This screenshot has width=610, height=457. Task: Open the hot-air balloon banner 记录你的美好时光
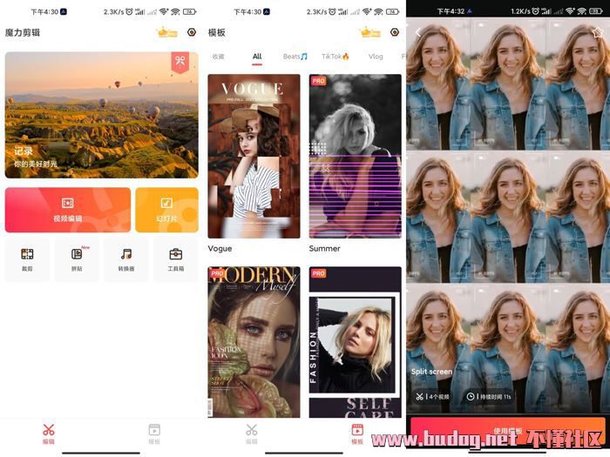point(102,115)
